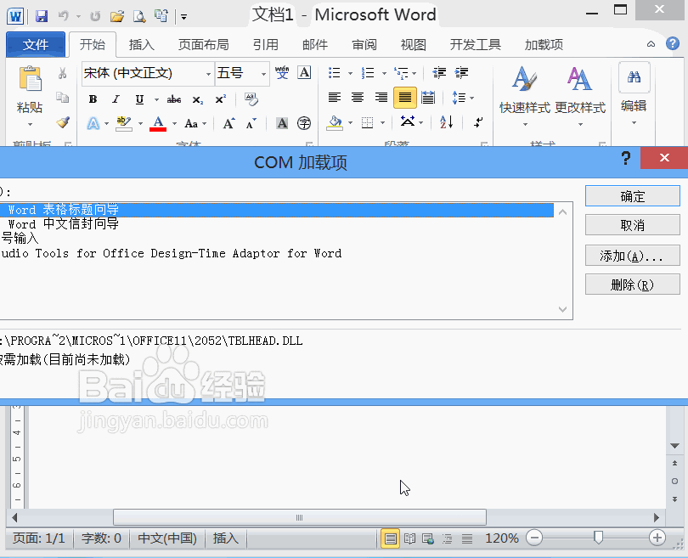Click the Center alignment icon
This screenshot has width=688, height=558.
[358, 98]
